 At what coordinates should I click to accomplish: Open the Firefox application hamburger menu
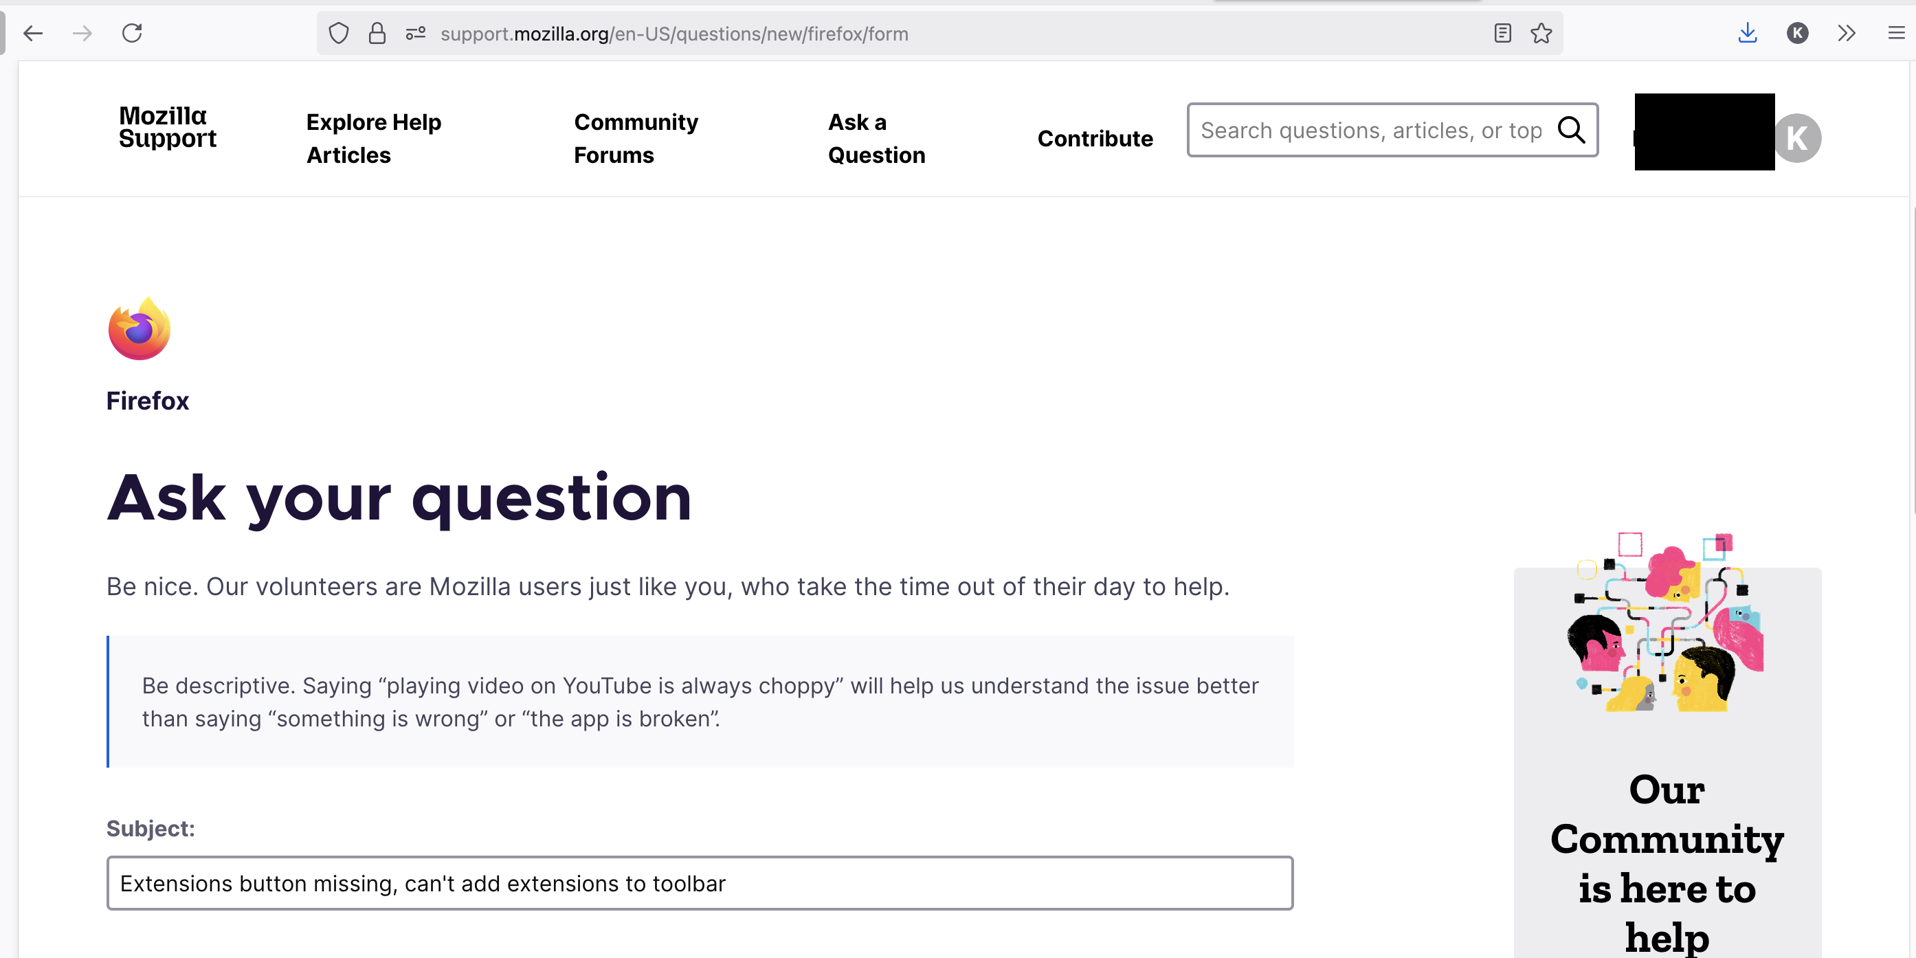click(x=1896, y=34)
